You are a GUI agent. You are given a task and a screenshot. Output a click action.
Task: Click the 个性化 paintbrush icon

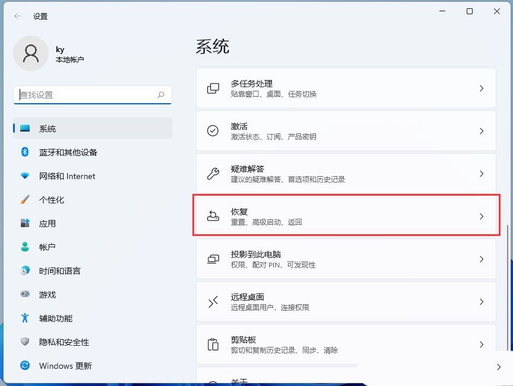point(25,199)
